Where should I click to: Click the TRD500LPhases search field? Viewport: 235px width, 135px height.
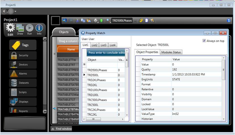122,21
